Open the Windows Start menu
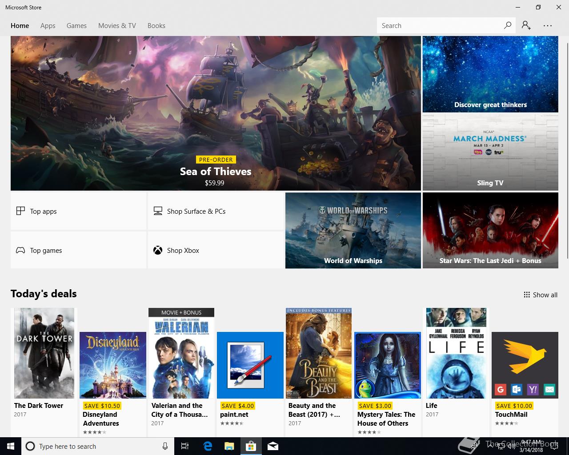This screenshot has height=455, width=569. coord(11,446)
